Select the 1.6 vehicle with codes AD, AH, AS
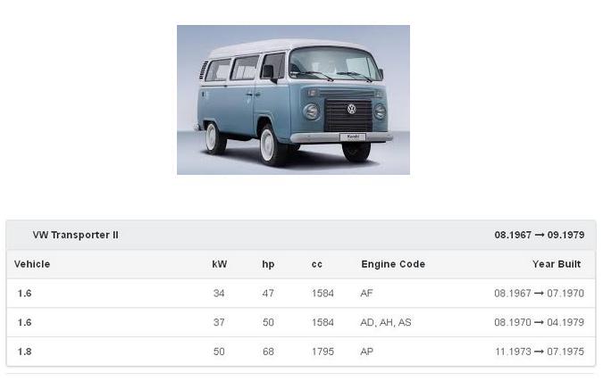This screenshot has width=603, height=381. click(24, 323)
